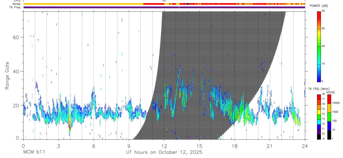
Task: Click the '21' tick on UT hours axis
Action: (270, 146)
